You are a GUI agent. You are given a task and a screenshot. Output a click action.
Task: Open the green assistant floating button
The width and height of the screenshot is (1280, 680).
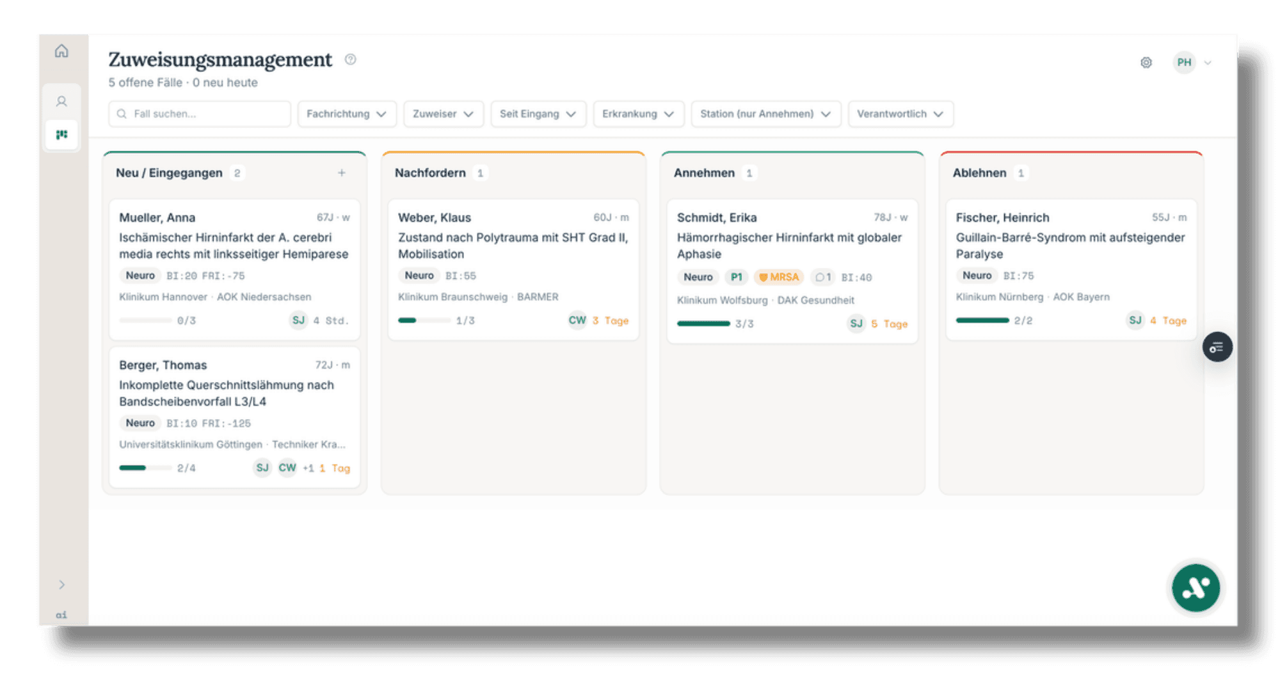tap(1196, 587)
